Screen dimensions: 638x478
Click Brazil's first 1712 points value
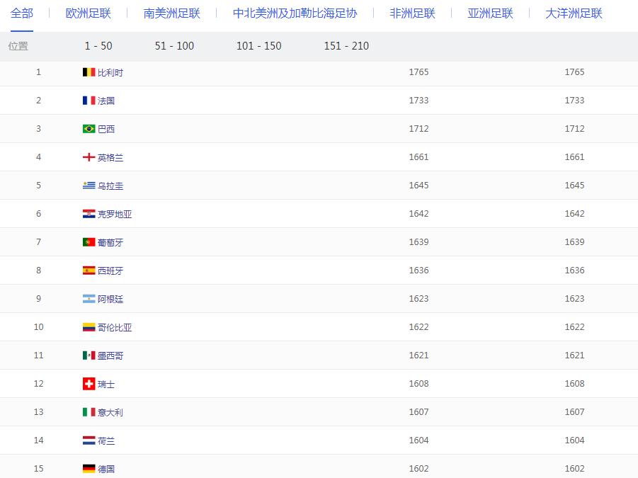[418, 129]
